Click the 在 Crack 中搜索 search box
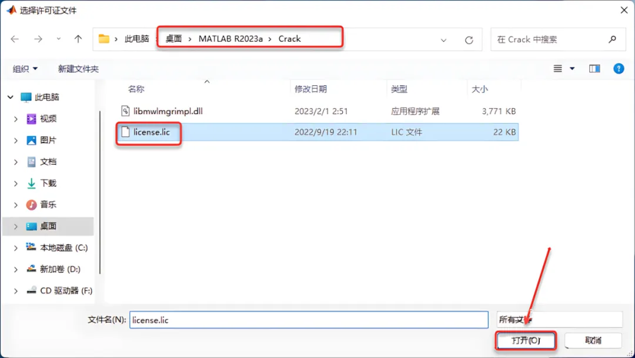This screenshot has height=358, width=635. click(558, 39)
